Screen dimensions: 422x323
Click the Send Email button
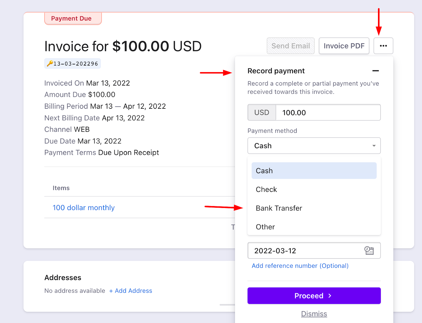tap(290, 46)
